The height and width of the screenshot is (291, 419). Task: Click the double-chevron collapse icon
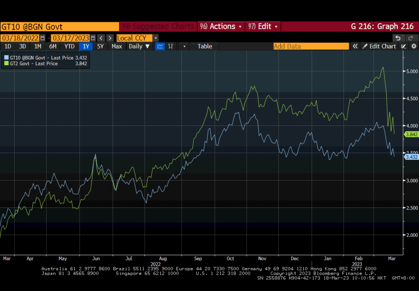point(355,46)
